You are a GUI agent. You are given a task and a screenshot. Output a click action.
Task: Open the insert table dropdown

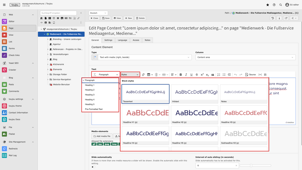(150, 75)
